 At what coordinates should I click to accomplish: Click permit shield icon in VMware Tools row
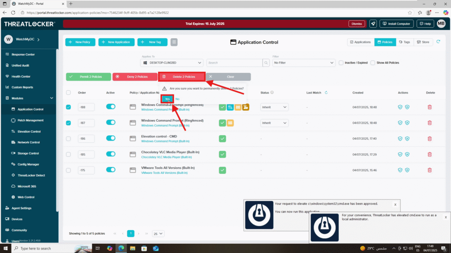[400, 170]
